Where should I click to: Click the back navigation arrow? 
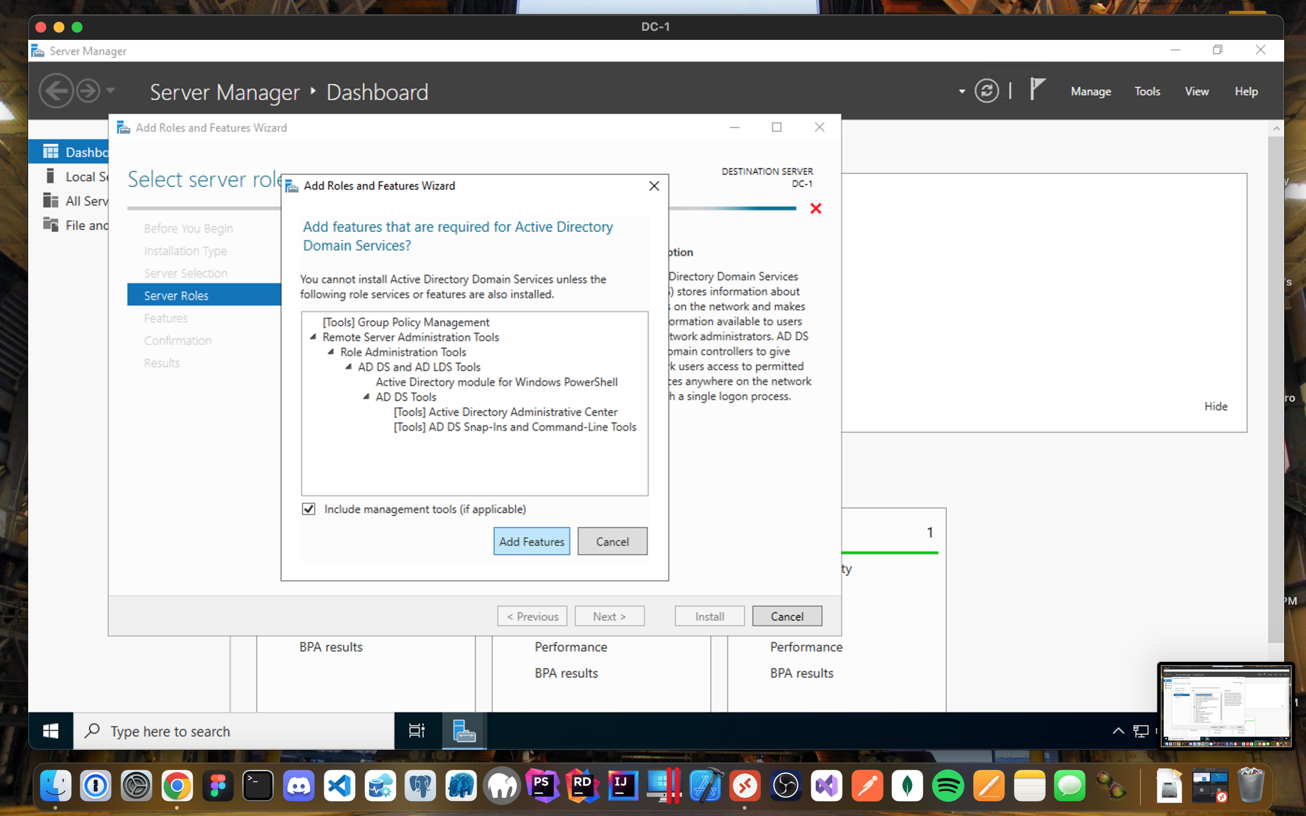(56, 91)
